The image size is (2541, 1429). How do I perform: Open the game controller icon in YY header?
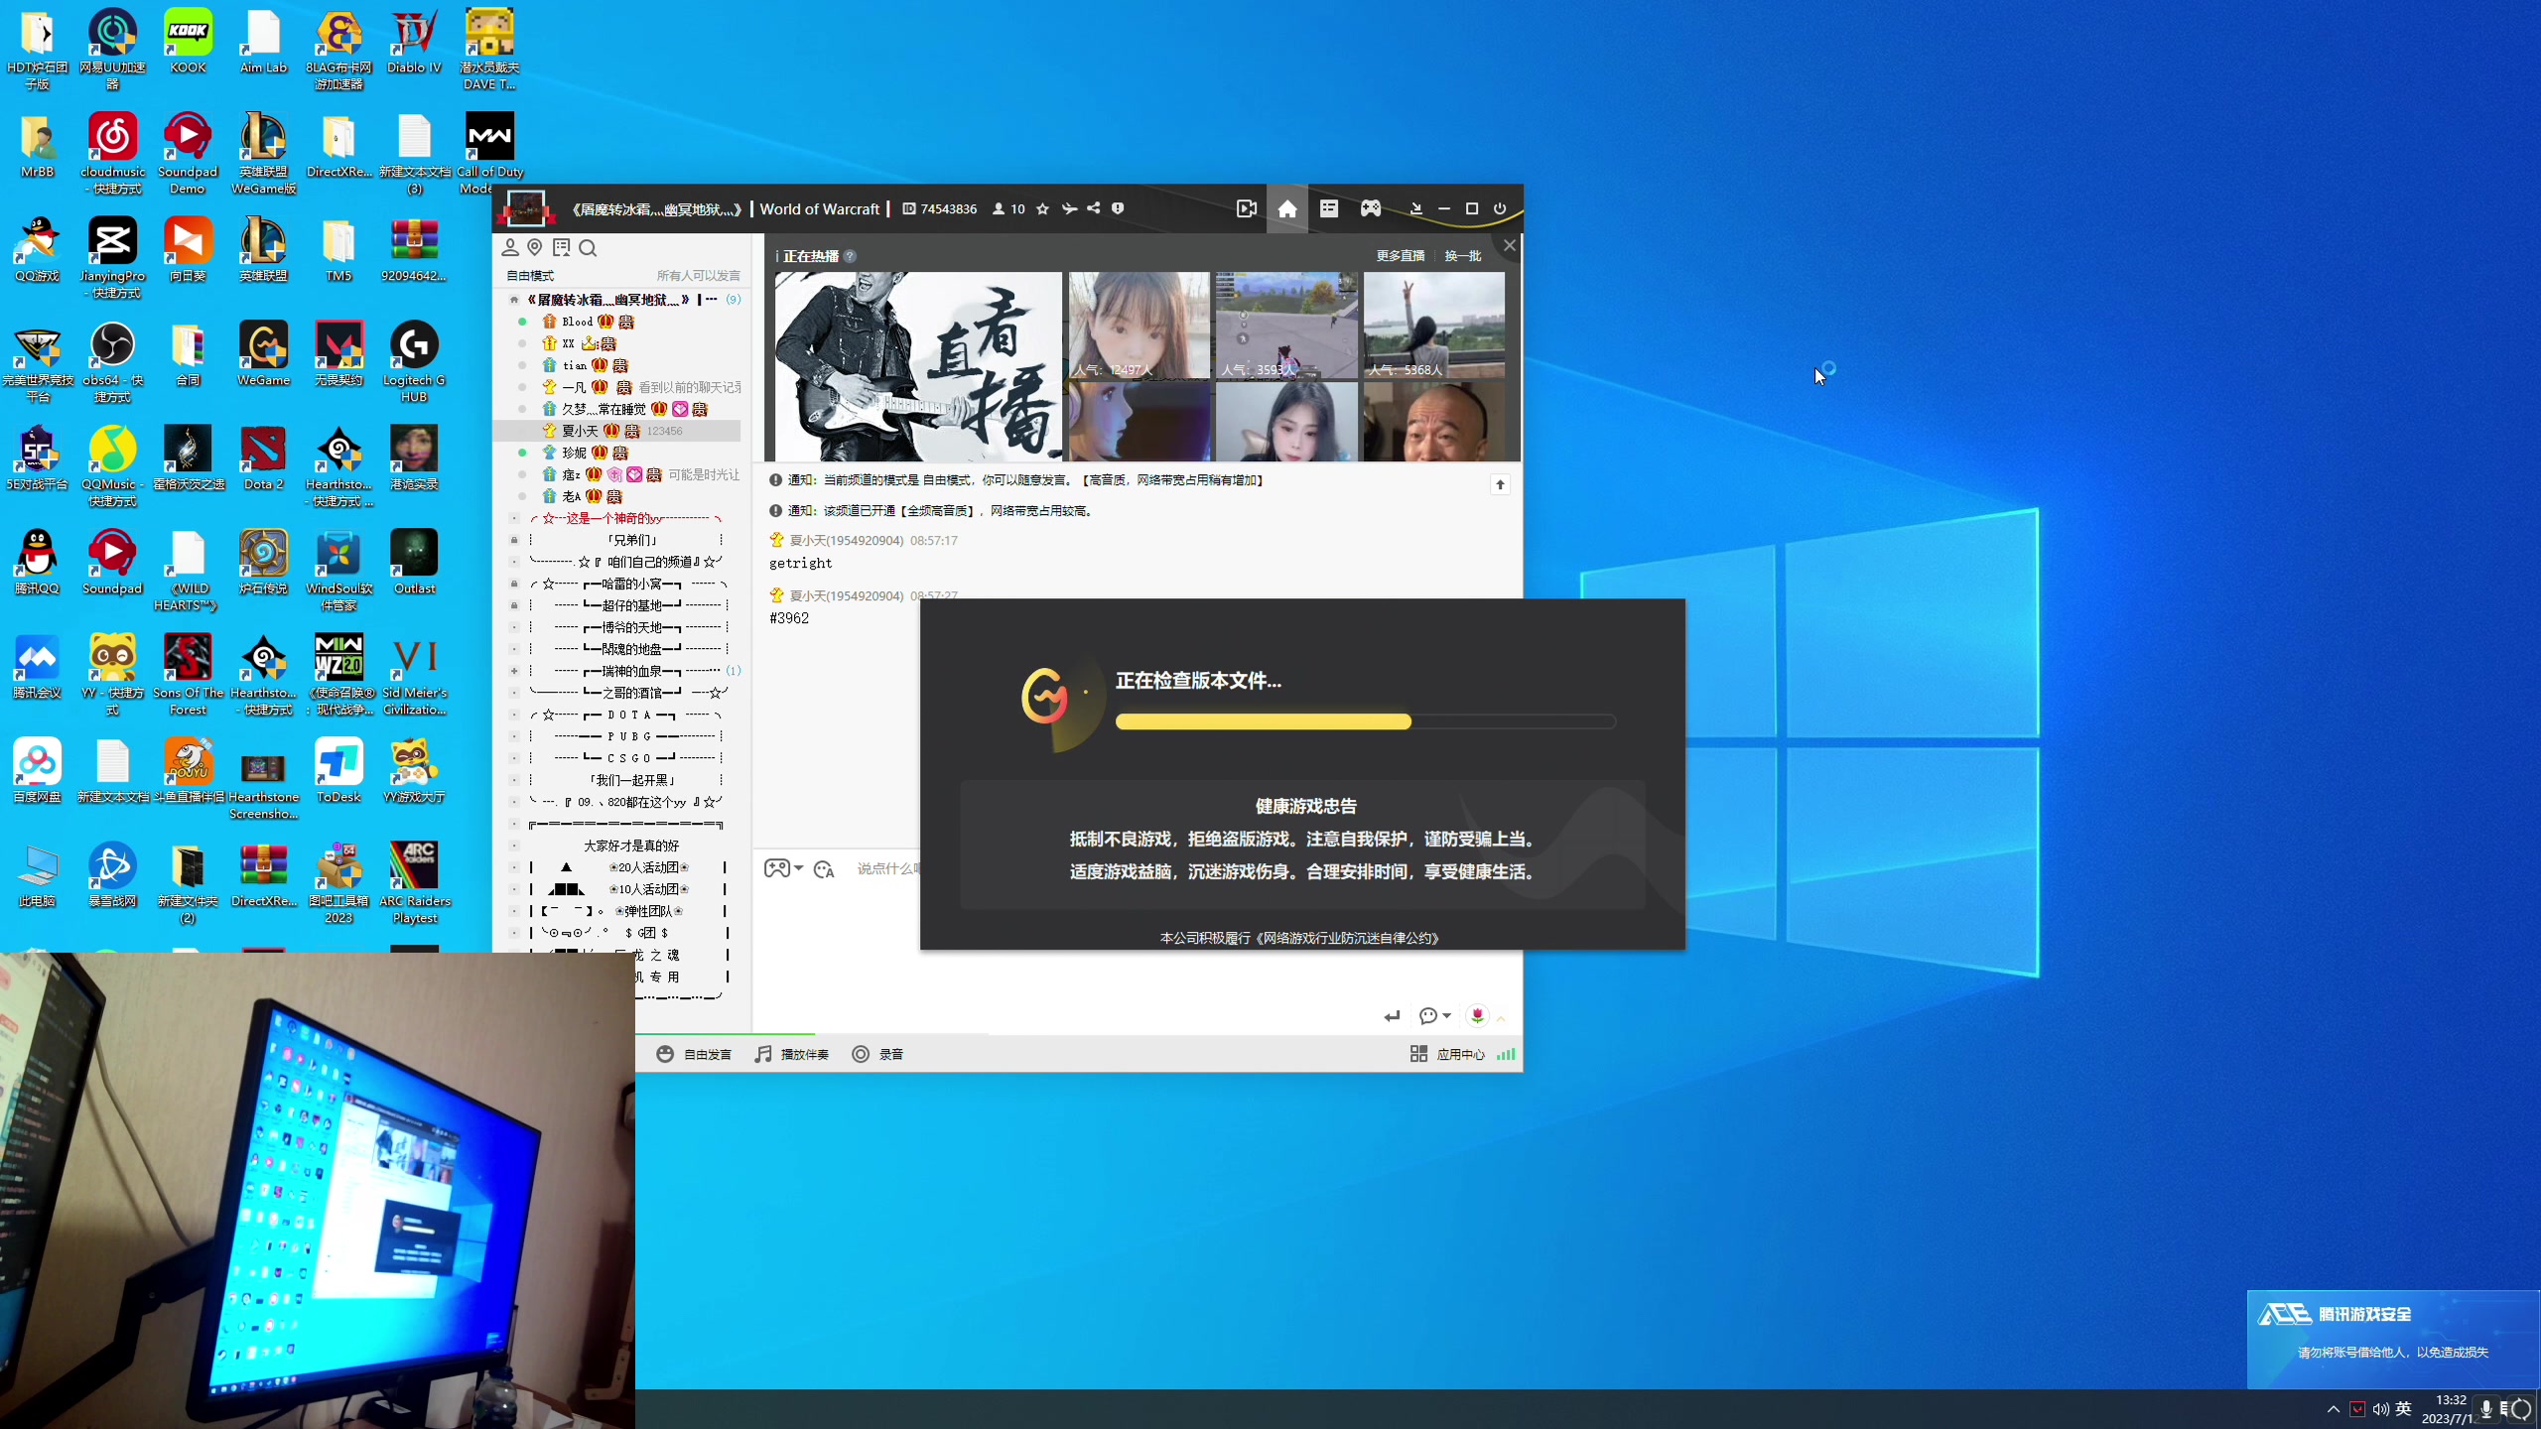[1371, 208]
